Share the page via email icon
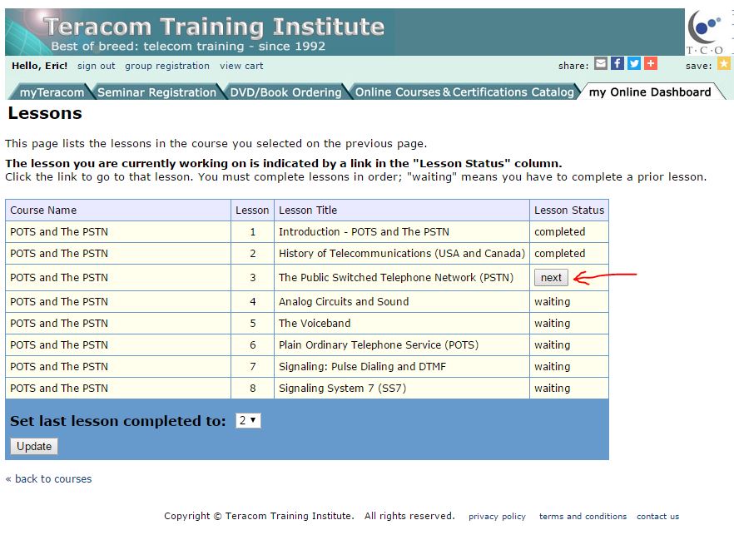734x535 pixels. (600, 62)
